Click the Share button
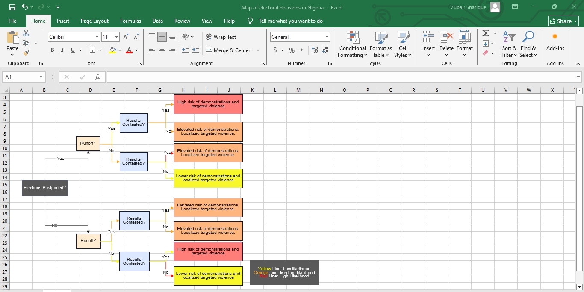The height and width of the screenshot is (292, 584). coord(563,21)
